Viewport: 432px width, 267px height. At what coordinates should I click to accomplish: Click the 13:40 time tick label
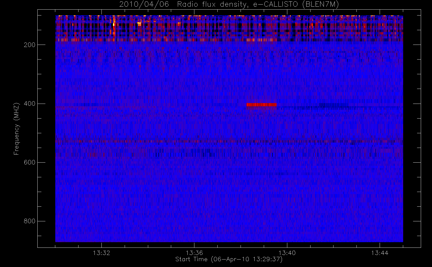click(287, 253)
